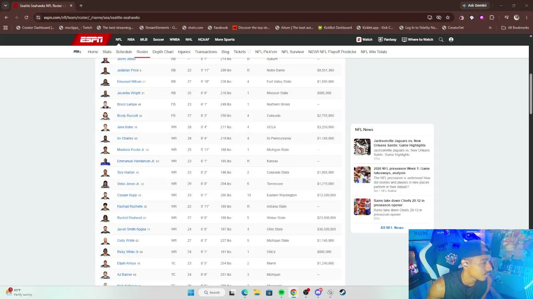Open the More Sports menu

(224, 39)
